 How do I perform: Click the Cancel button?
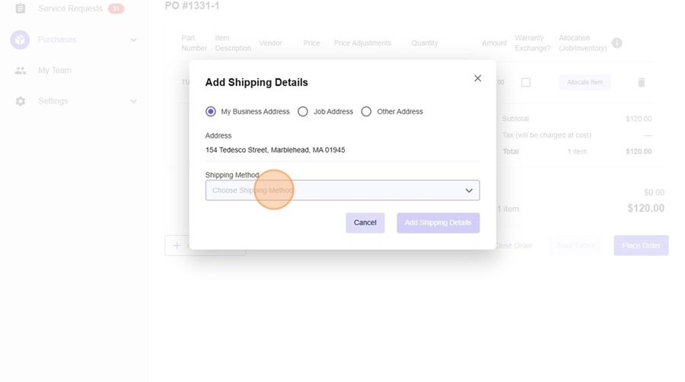click(365, 223)
